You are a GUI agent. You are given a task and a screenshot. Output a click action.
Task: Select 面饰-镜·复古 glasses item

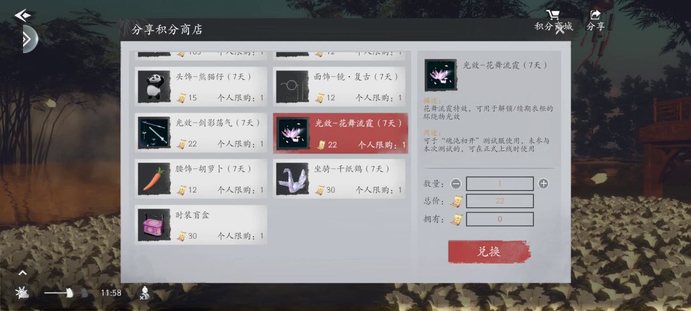[x=339, y=87]
